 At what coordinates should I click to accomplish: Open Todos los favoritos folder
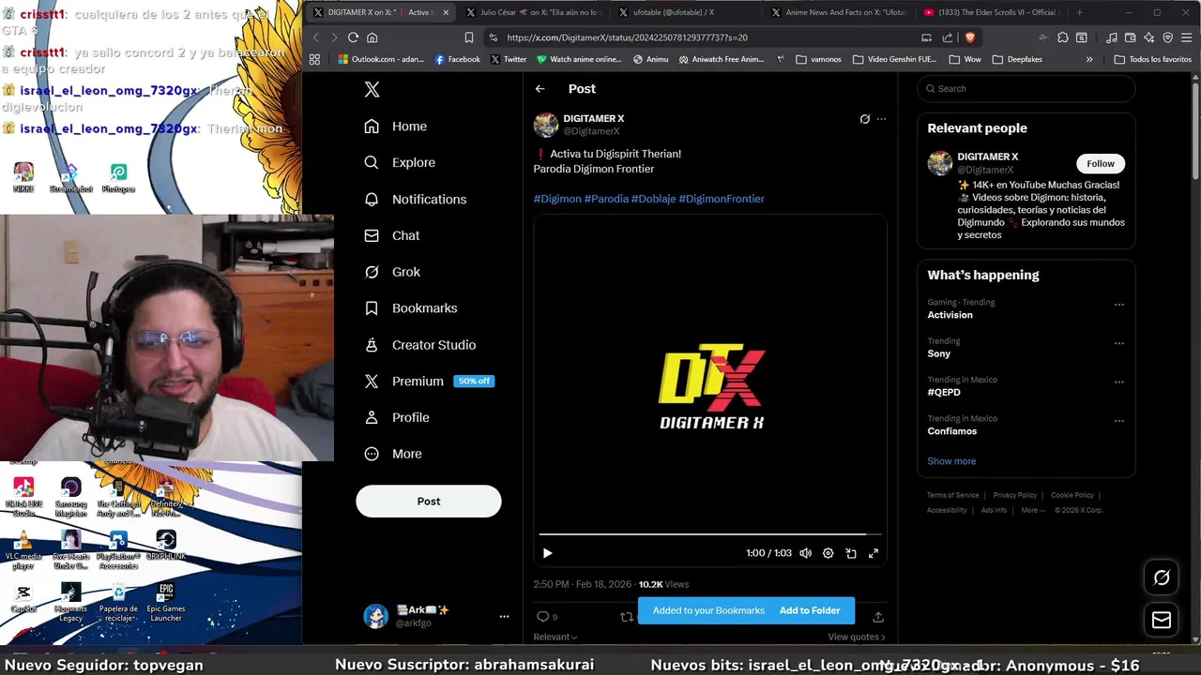coord(1152,59)
